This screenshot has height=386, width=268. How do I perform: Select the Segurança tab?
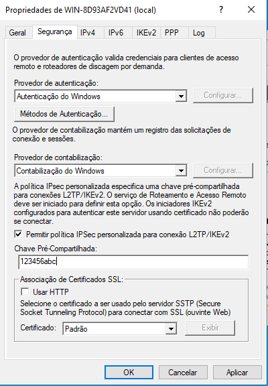click(55, 31)
